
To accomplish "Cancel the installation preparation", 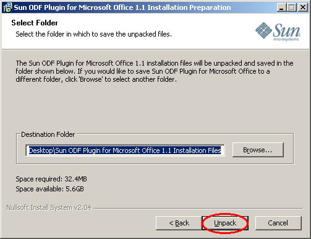I will [x=278, y=223].
